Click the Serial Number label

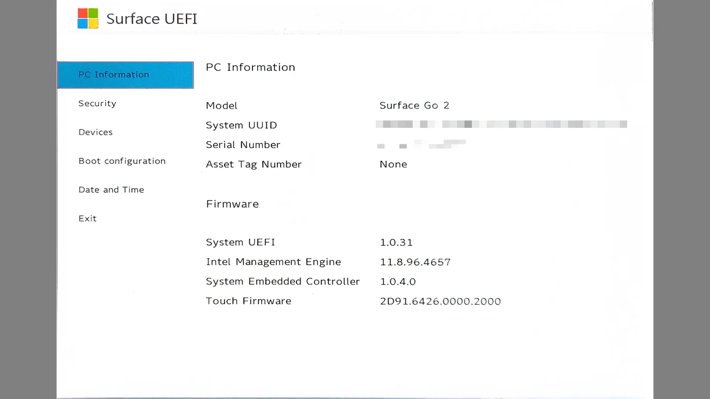[x=243, y=145]
